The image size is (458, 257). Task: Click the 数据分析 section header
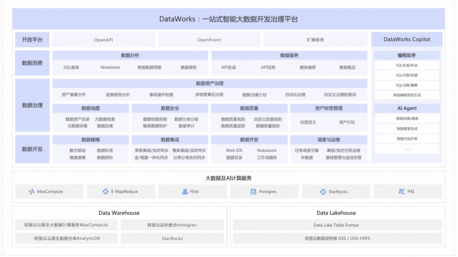(x=131, y=55)
